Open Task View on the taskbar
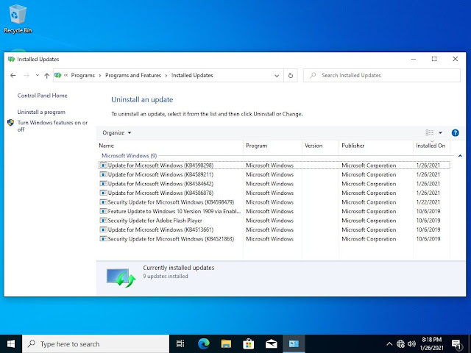This screenshot has width=471, height=353. tap(180, 343)
